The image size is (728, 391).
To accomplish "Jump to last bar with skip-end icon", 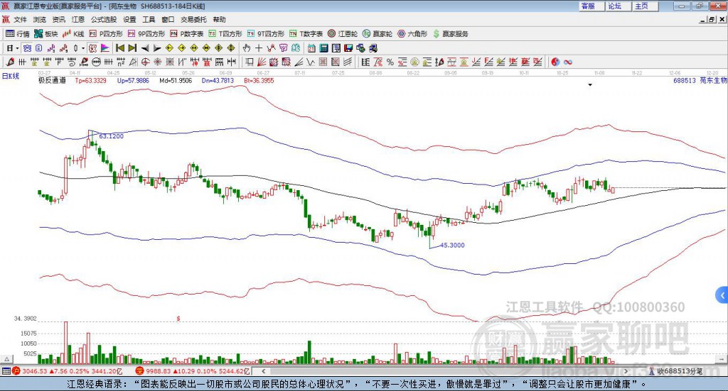I will 132,48.
